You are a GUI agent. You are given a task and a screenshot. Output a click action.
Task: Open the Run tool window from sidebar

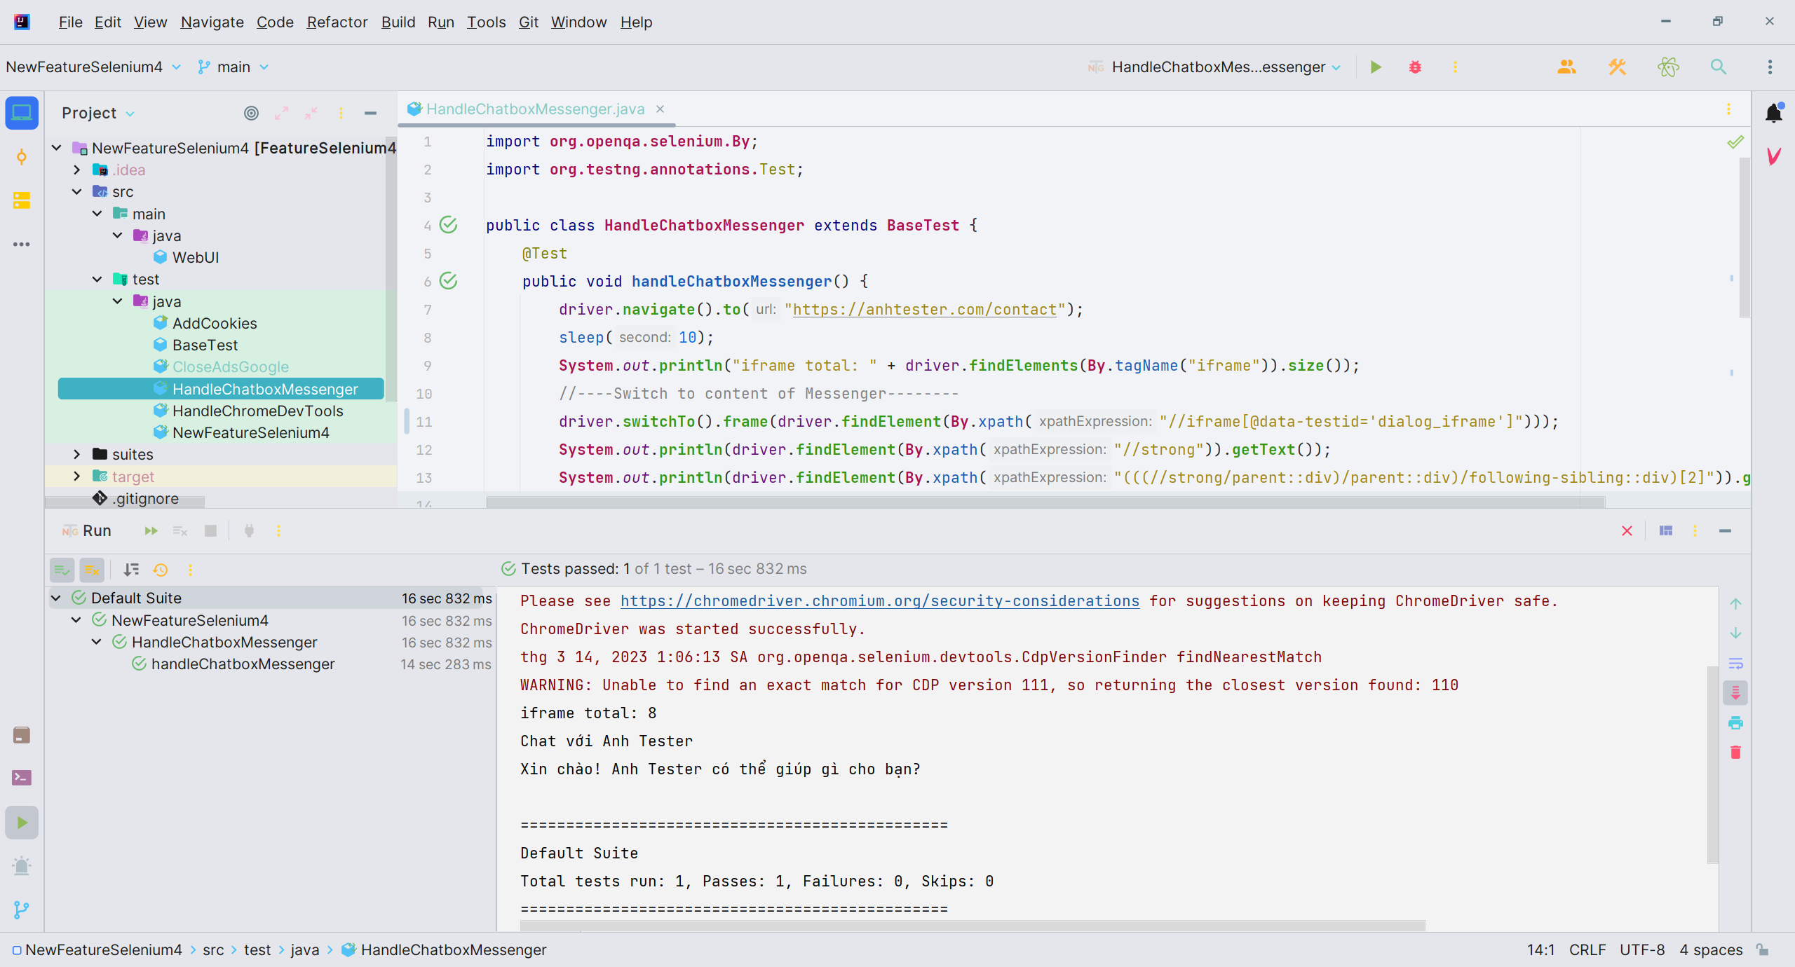[x=22, y=822]
